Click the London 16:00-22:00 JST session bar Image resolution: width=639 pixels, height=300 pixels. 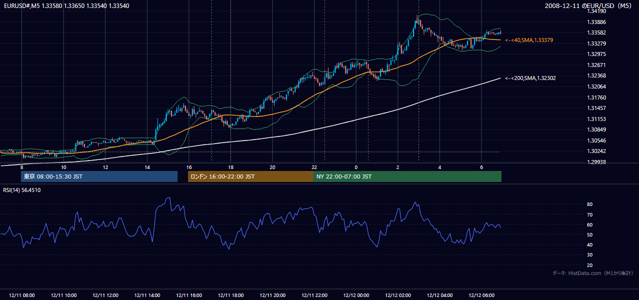pos(250,176)
